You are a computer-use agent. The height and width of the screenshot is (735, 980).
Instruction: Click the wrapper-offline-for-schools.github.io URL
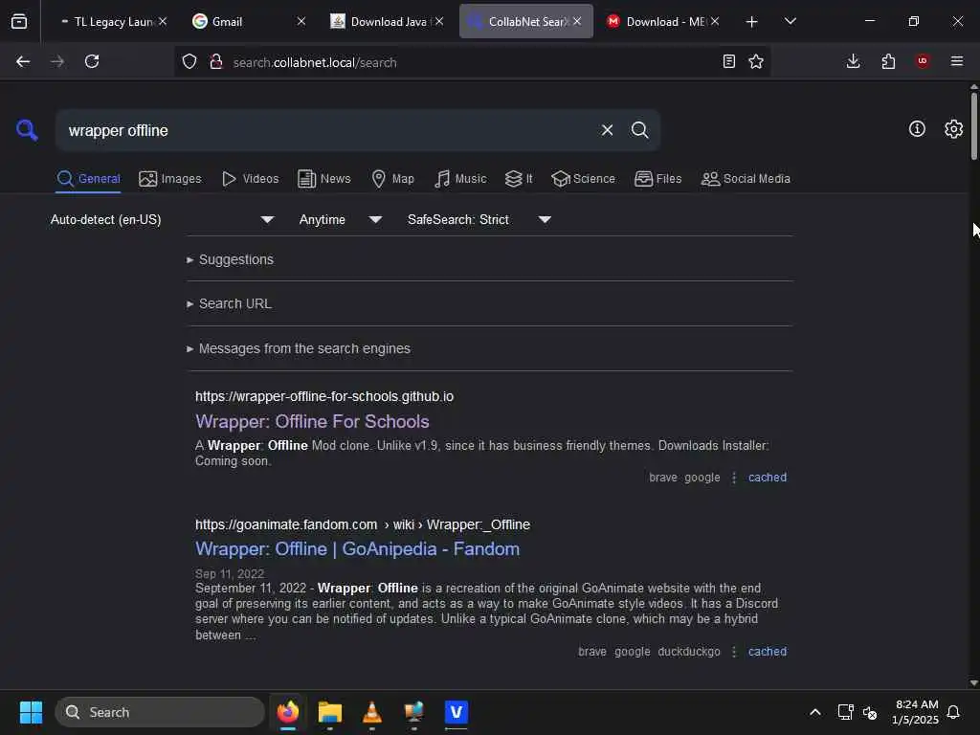point(324,397)
